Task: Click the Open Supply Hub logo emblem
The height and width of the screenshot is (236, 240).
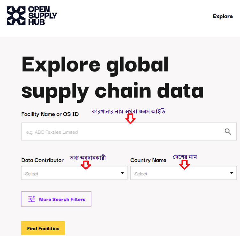Action: (16, 16)
